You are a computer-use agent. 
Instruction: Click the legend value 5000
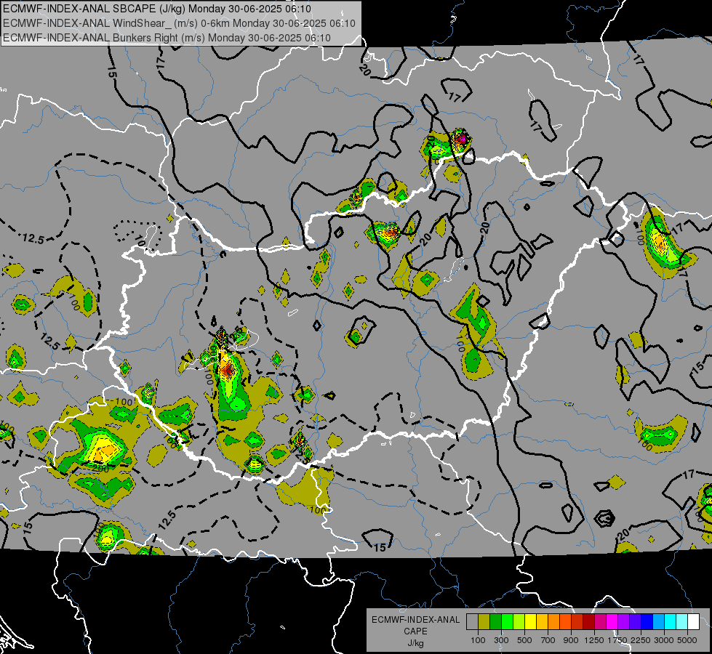[x=687, y=640]
